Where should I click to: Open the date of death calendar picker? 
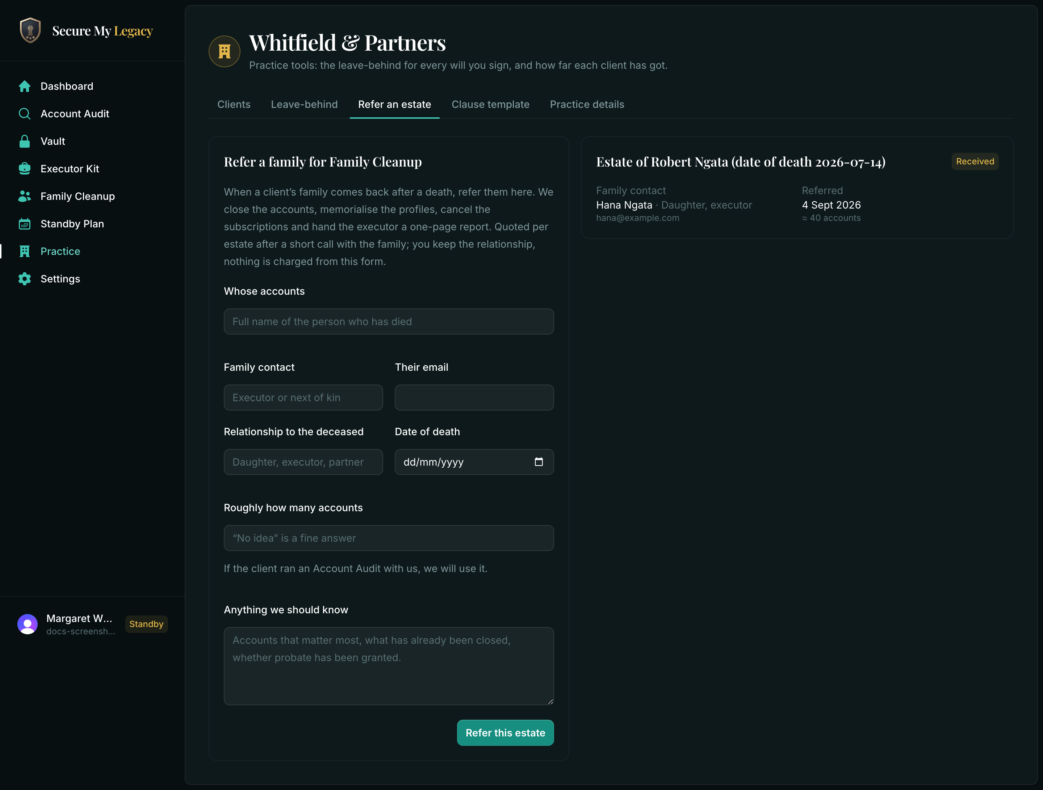coord(539,462)
